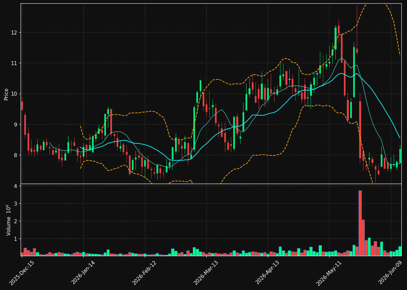Click volume axis value 4
This screenshot has height=290, width=407.
click(x=16, y=186)
